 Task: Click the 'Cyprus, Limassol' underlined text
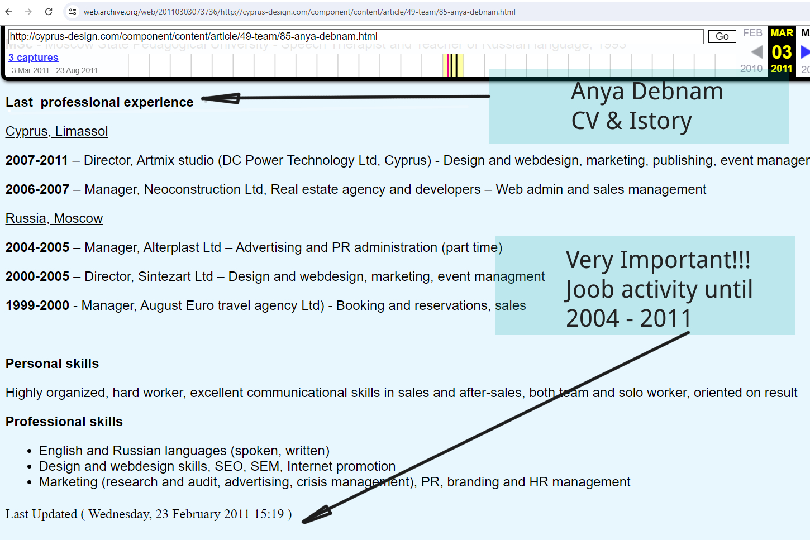click(56, 131)
